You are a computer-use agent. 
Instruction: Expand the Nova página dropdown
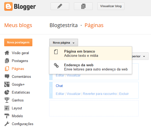[x=64, y=43]
